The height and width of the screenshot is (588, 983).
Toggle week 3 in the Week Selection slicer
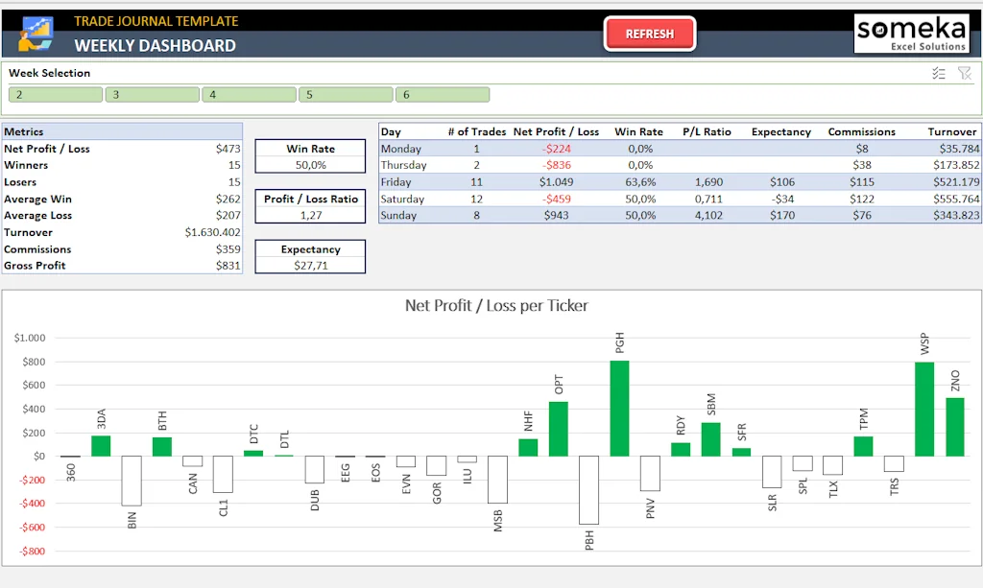point(152,94)
